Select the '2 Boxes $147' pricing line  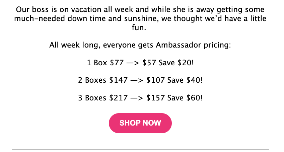coord(140,80)
